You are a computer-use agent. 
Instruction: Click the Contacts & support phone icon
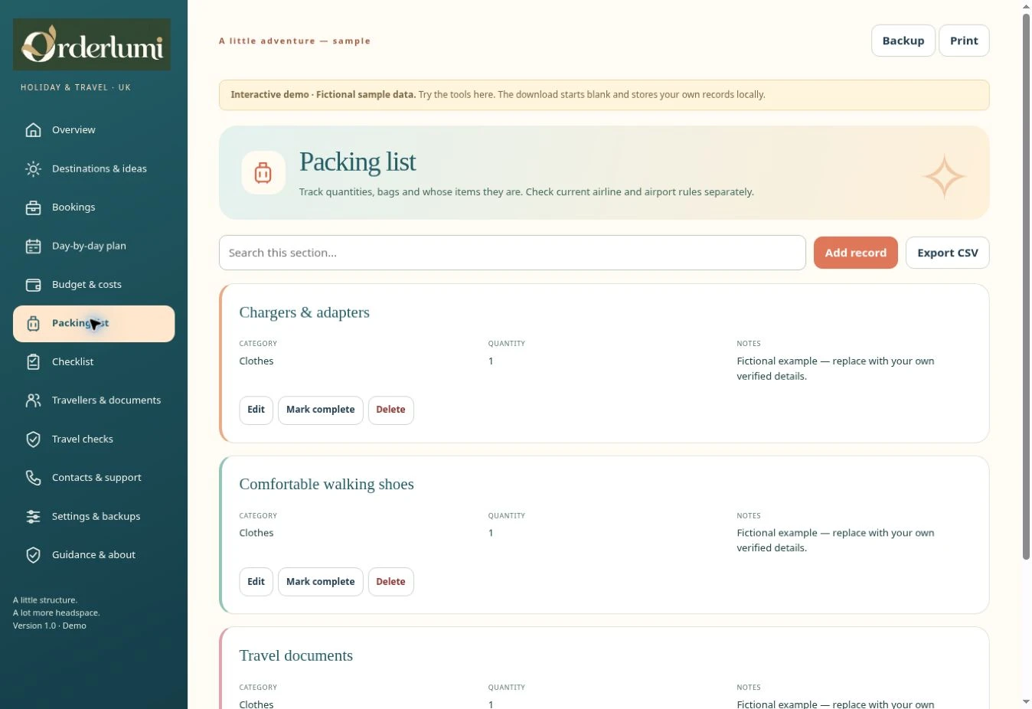point(33,478)
